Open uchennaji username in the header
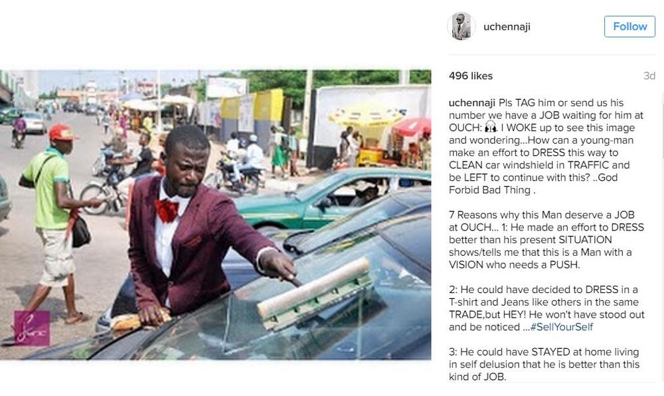Screen dimensions: 664x396 507,27
